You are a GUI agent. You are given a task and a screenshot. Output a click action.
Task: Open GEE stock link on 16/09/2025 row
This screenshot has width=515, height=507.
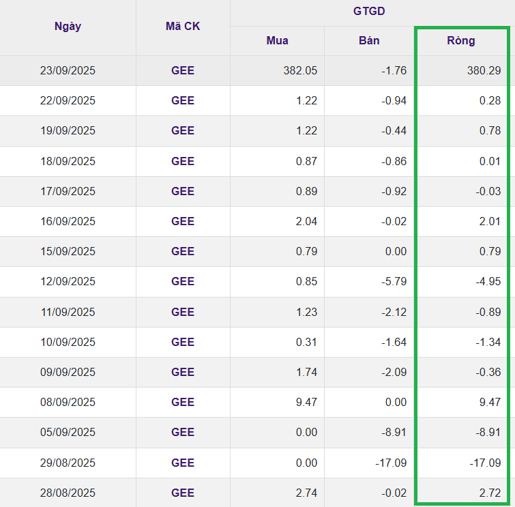183,221
